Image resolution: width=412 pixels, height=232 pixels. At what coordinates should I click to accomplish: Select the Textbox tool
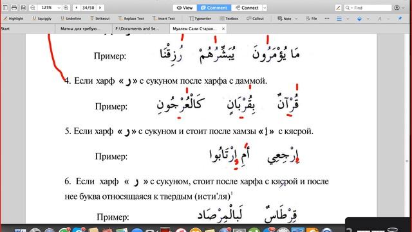[229, 19]
